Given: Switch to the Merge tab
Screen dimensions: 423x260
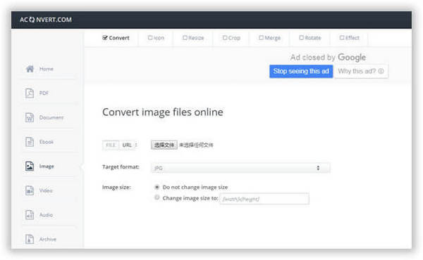Looking at the screenshot, I should [270, 38].
